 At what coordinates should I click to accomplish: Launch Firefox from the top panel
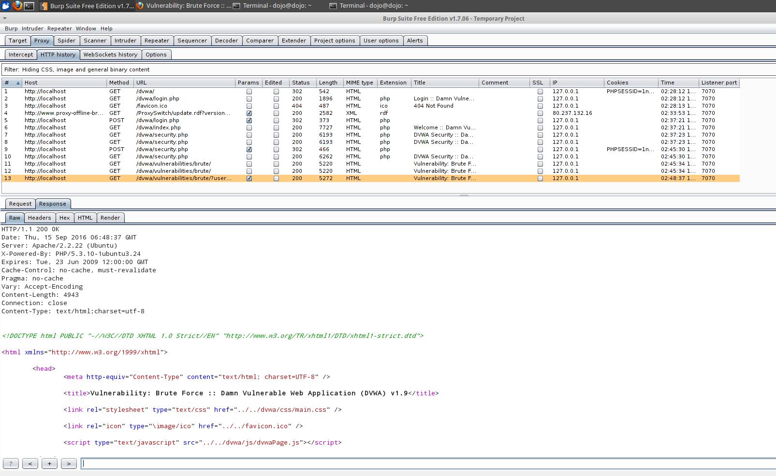(17, 6)
